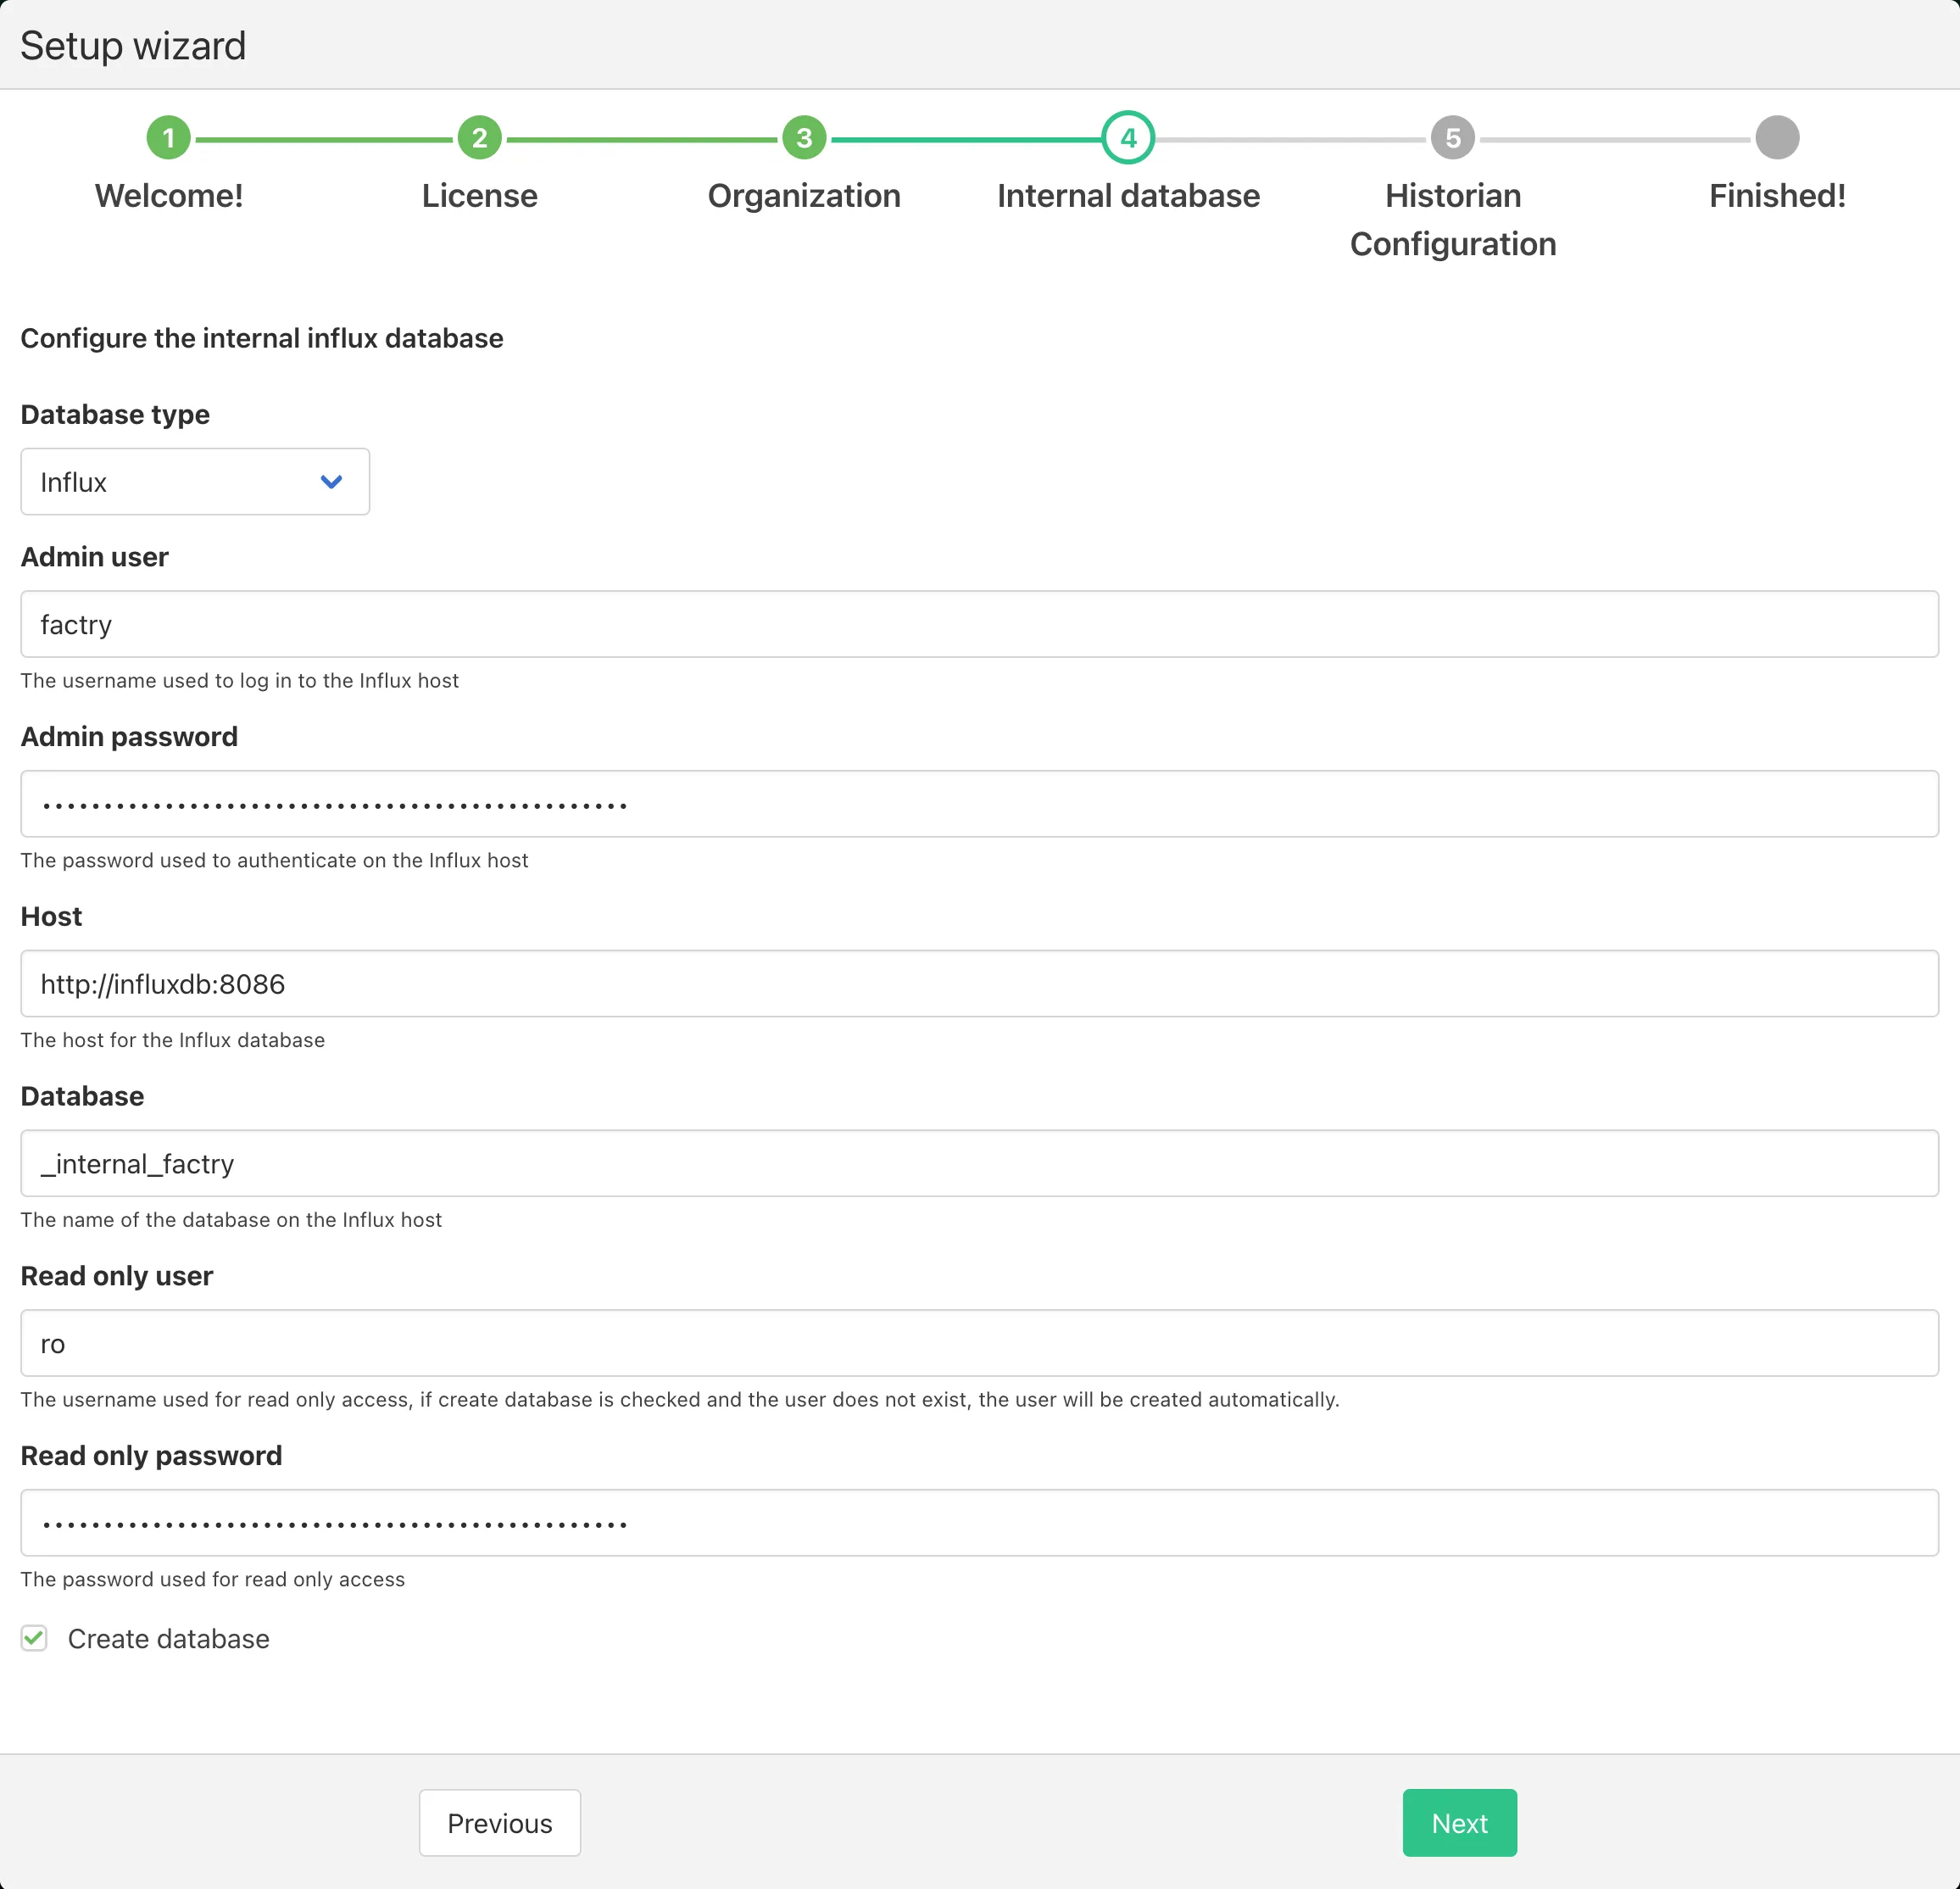Focus the Host input field
1960x1889 pixels.
(980, 984)
